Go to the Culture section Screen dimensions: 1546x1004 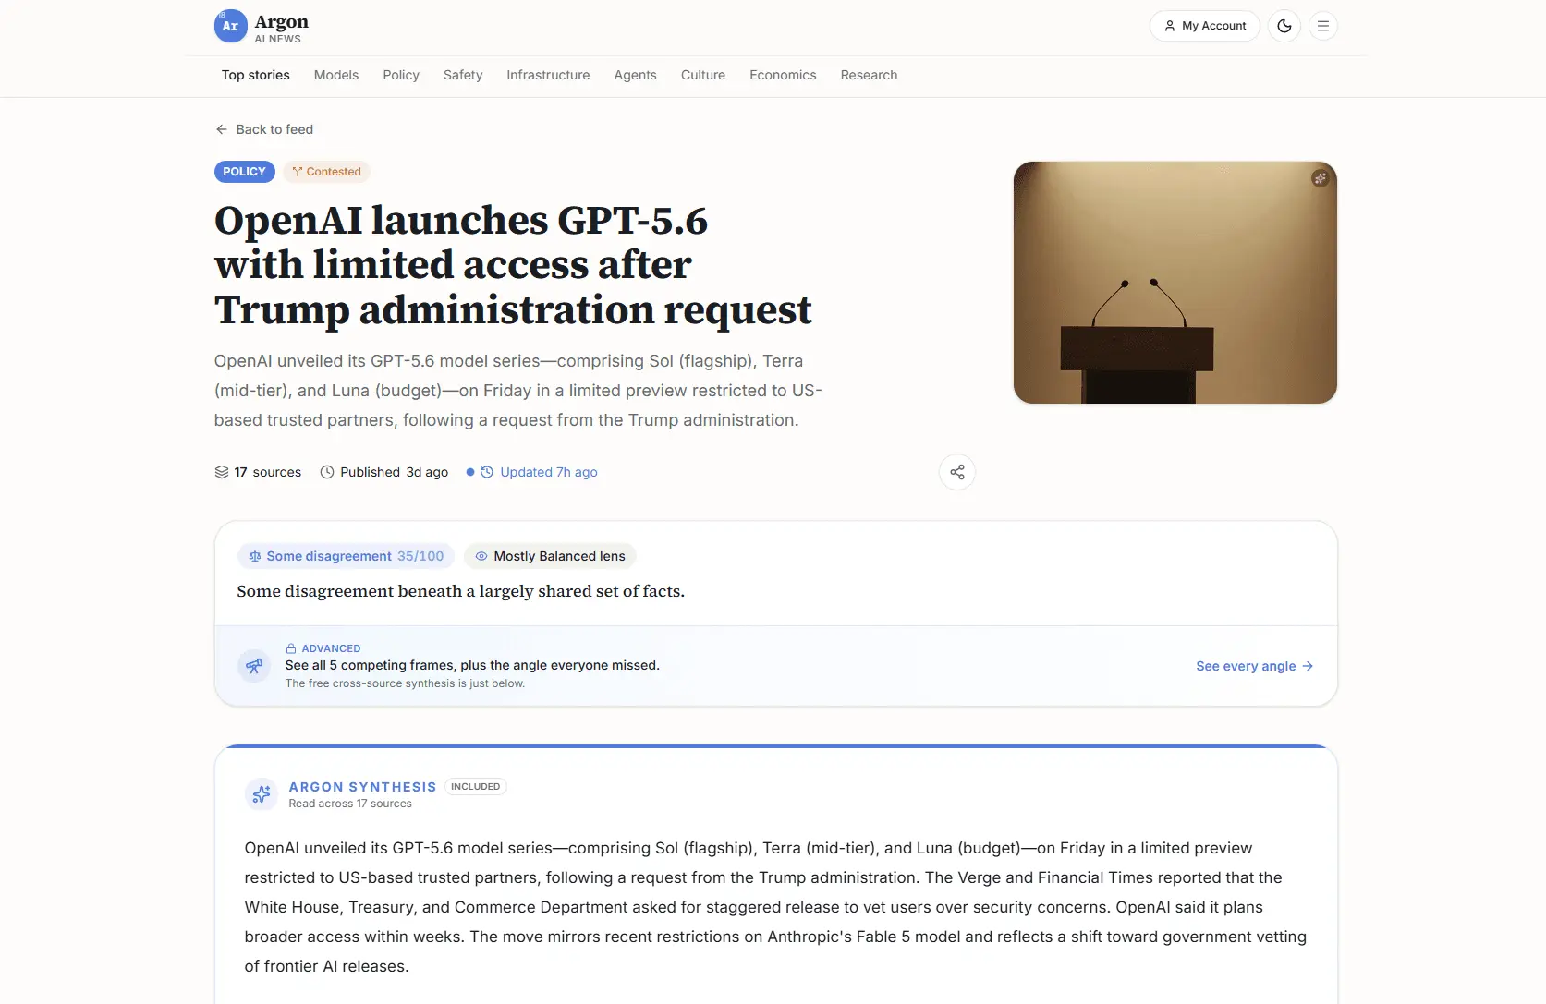[703, 75]
